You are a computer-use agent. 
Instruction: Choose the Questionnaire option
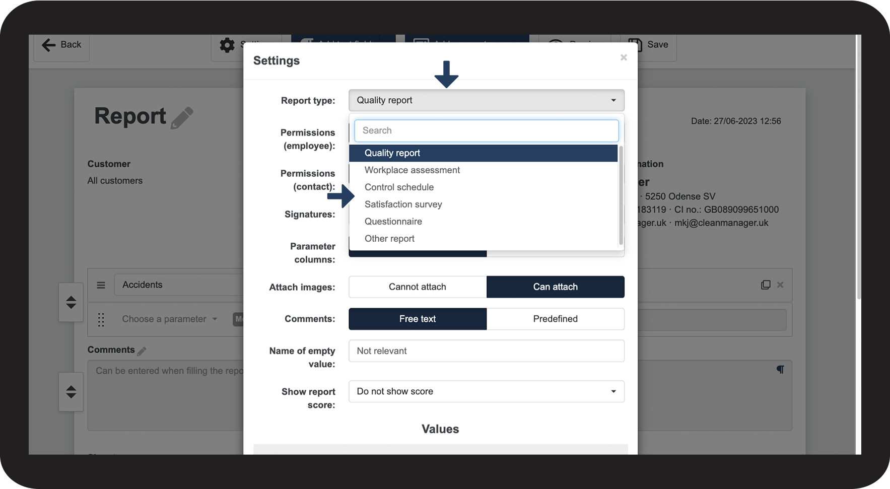483,222
